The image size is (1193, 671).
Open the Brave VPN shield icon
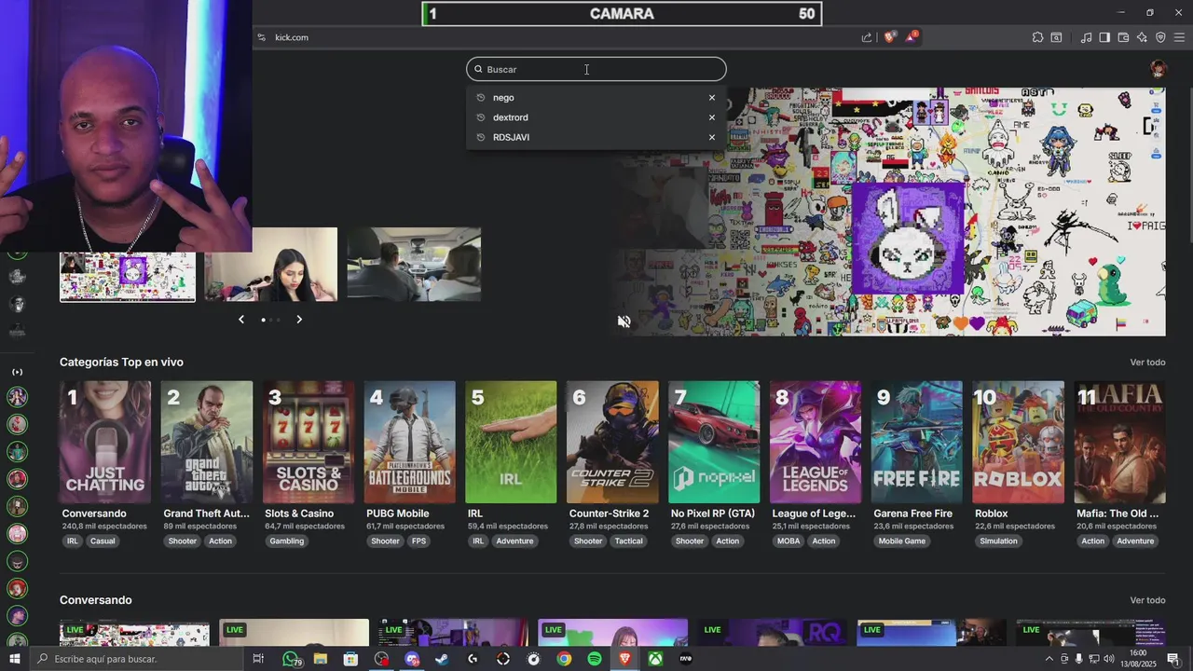1160,37
